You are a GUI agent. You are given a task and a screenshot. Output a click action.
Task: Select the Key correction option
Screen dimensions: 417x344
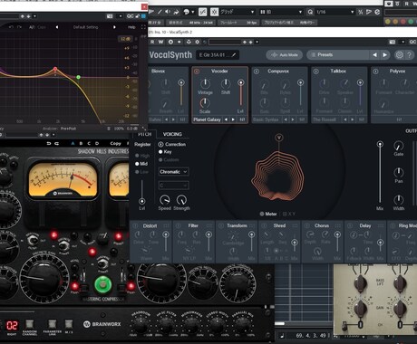point(165,152)
